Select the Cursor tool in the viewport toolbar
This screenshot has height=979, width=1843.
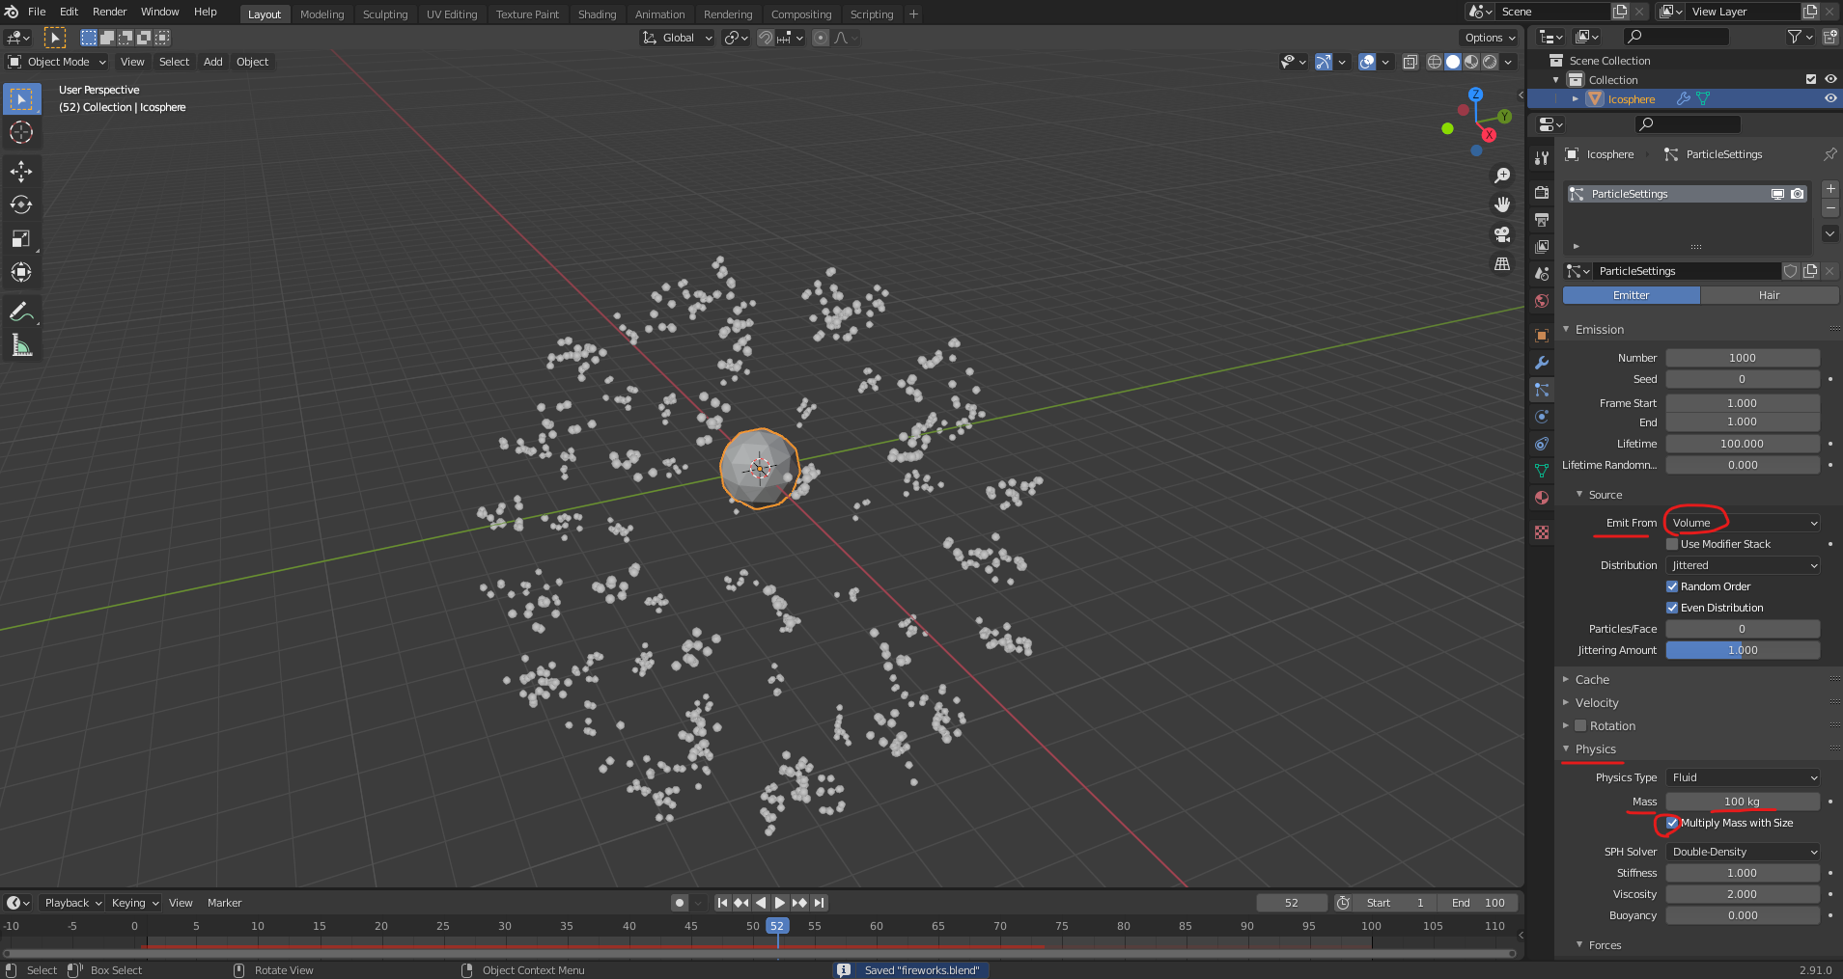click(x=21, y=133)
